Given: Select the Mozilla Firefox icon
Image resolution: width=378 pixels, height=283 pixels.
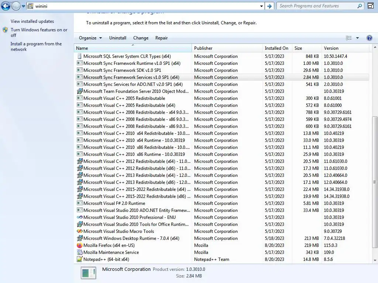Looking at the screenshot, I should [80, 245].
